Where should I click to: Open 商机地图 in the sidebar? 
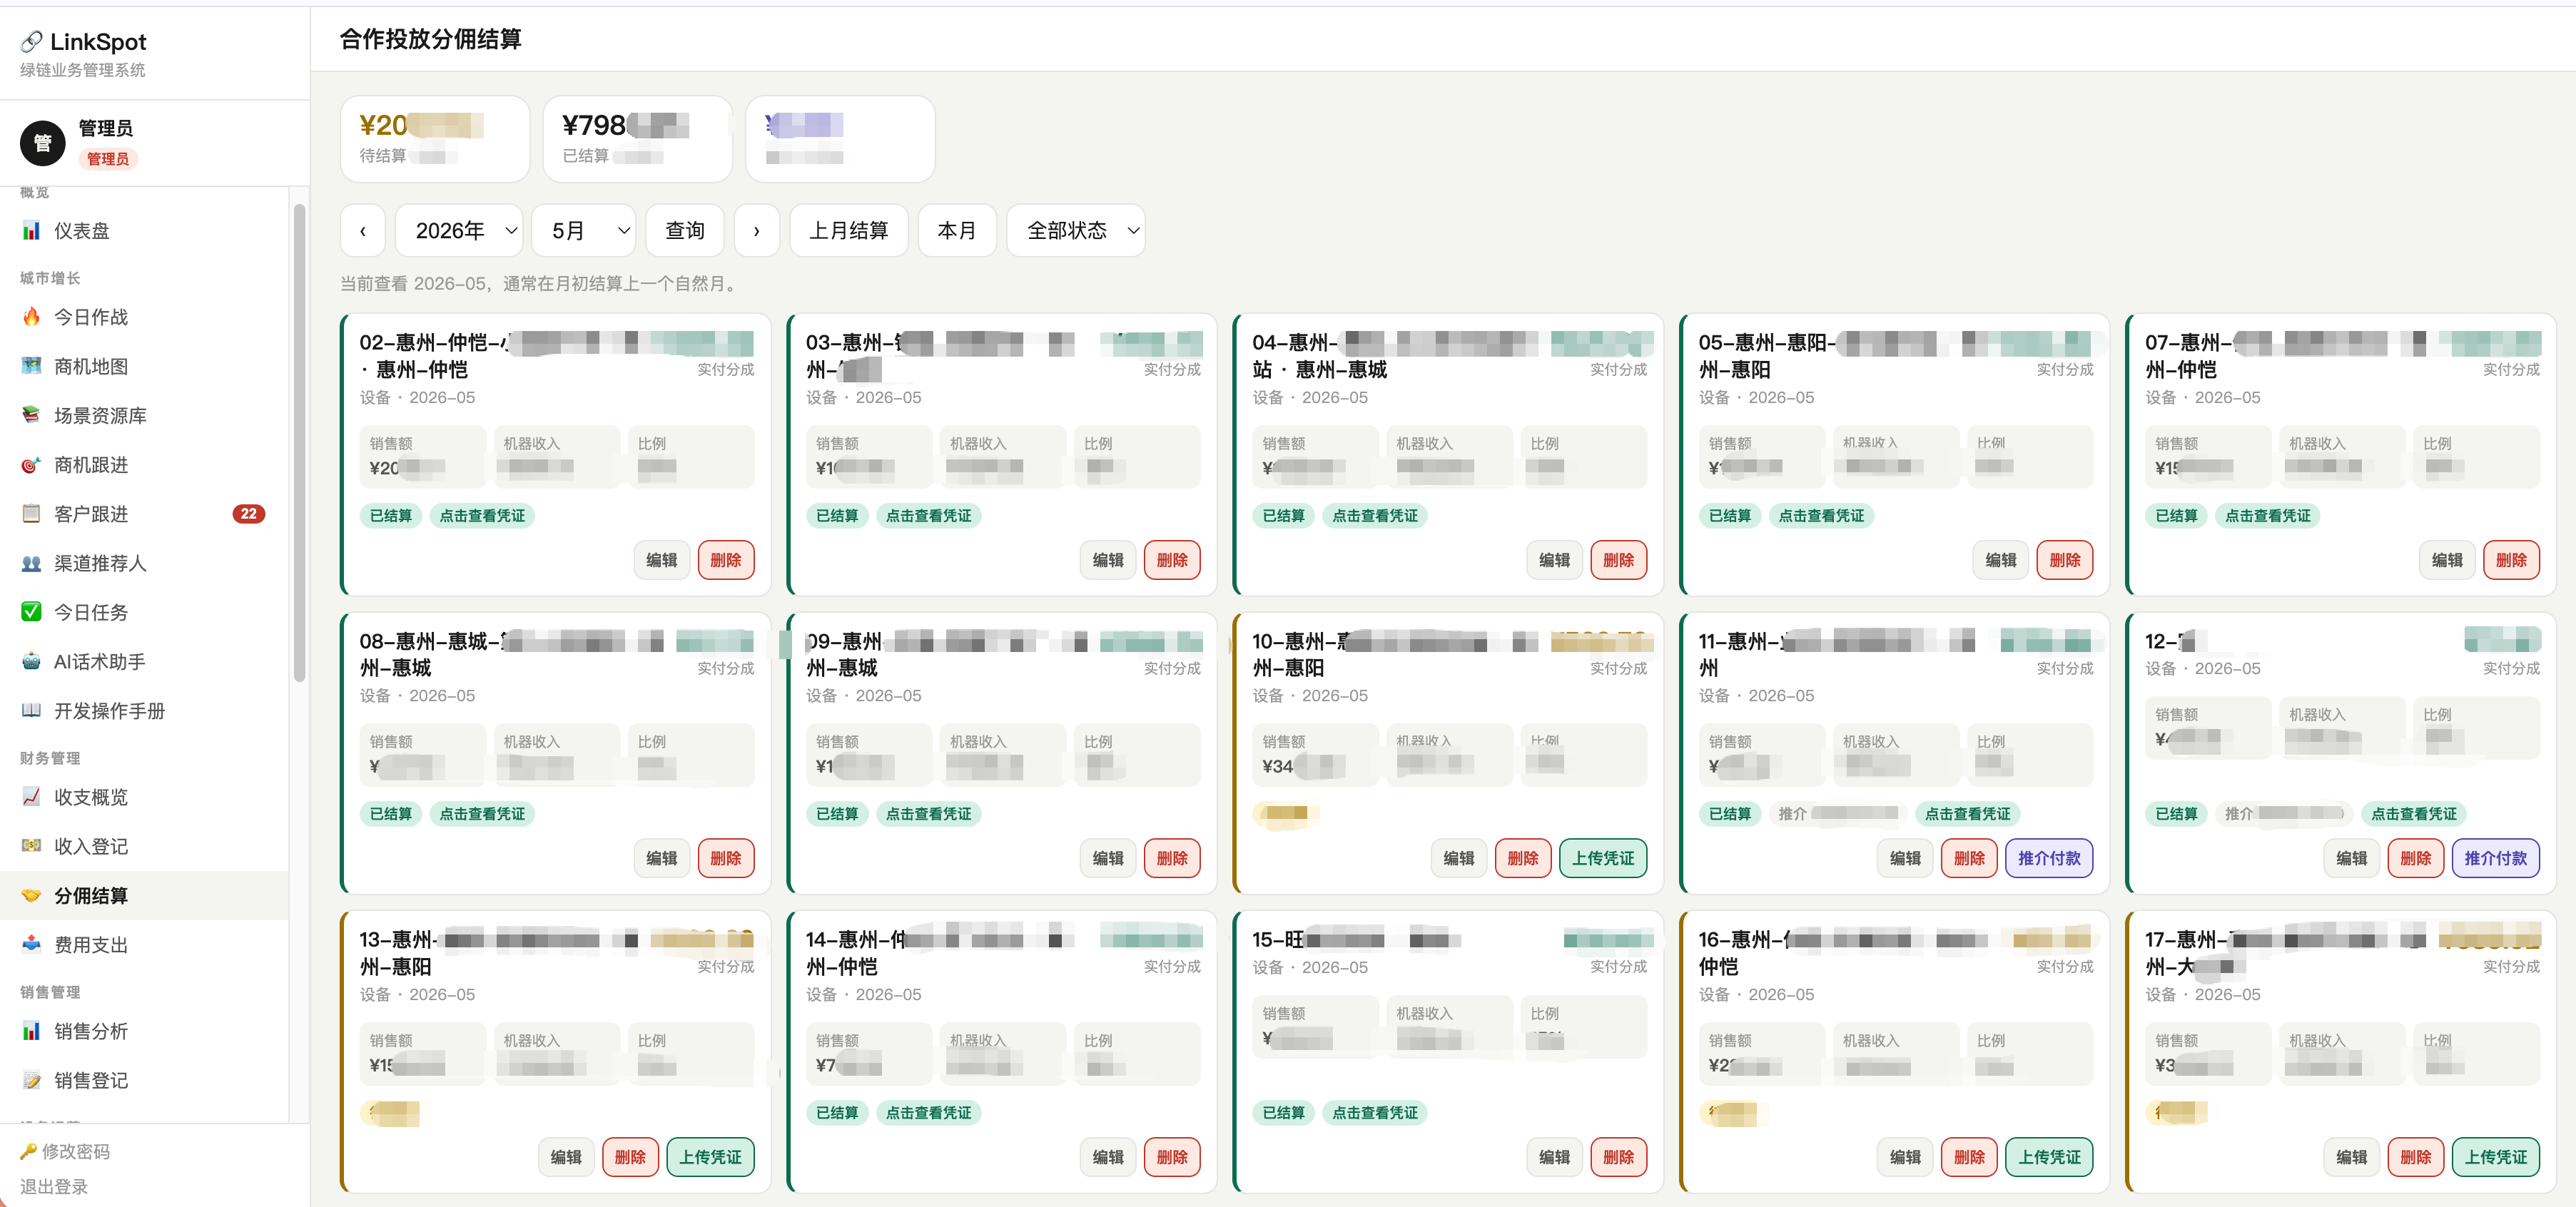coord(145,366)
